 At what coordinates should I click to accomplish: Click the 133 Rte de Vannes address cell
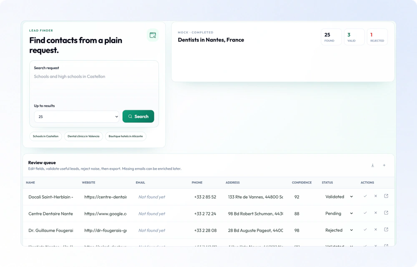tap(255, 197)
